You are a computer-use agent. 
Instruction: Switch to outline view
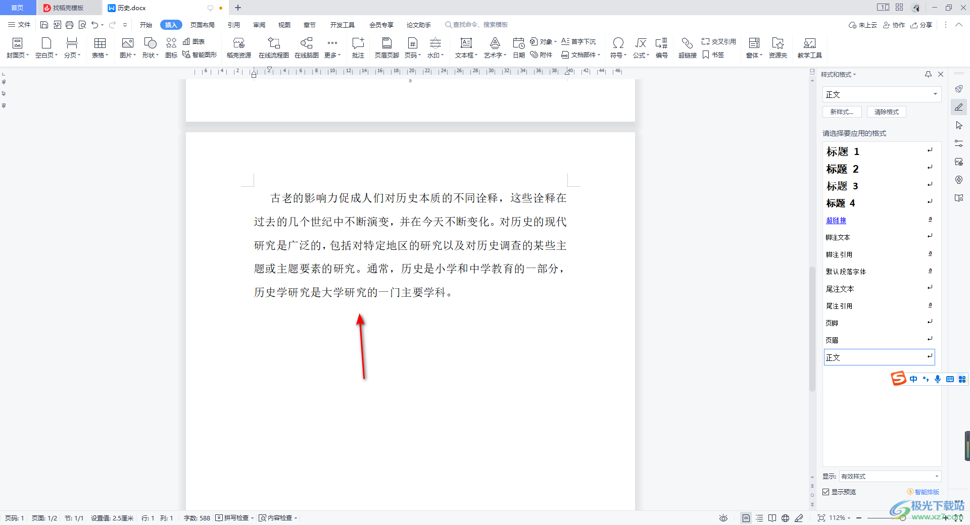coord(759,518)
